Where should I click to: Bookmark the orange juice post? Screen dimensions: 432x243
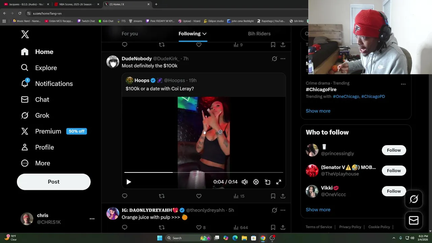[x=273, y=227]
